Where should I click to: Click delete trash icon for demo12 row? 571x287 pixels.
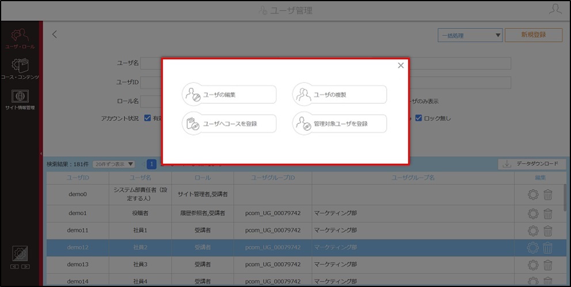point(548,248)
